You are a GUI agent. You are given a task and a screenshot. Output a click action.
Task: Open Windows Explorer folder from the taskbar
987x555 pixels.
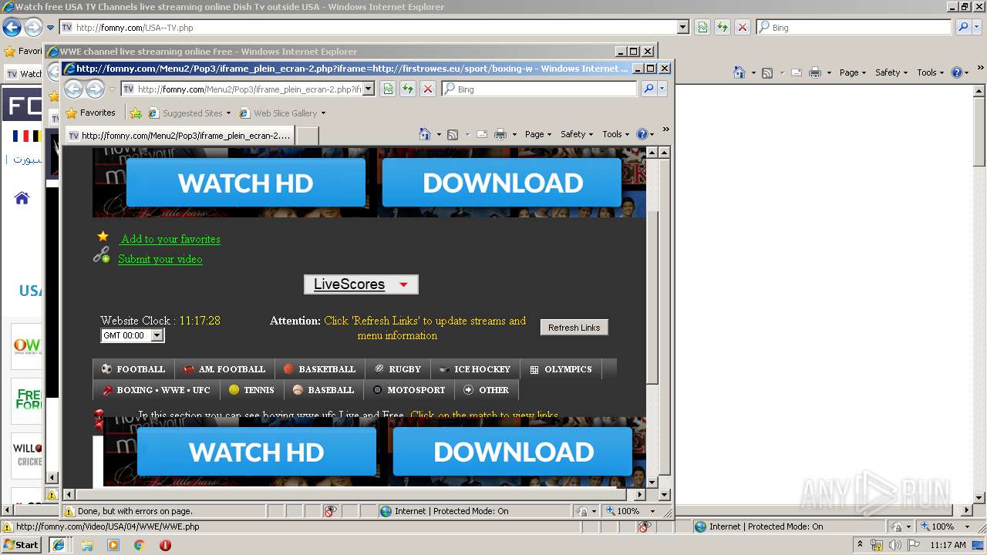coord(86,545)
